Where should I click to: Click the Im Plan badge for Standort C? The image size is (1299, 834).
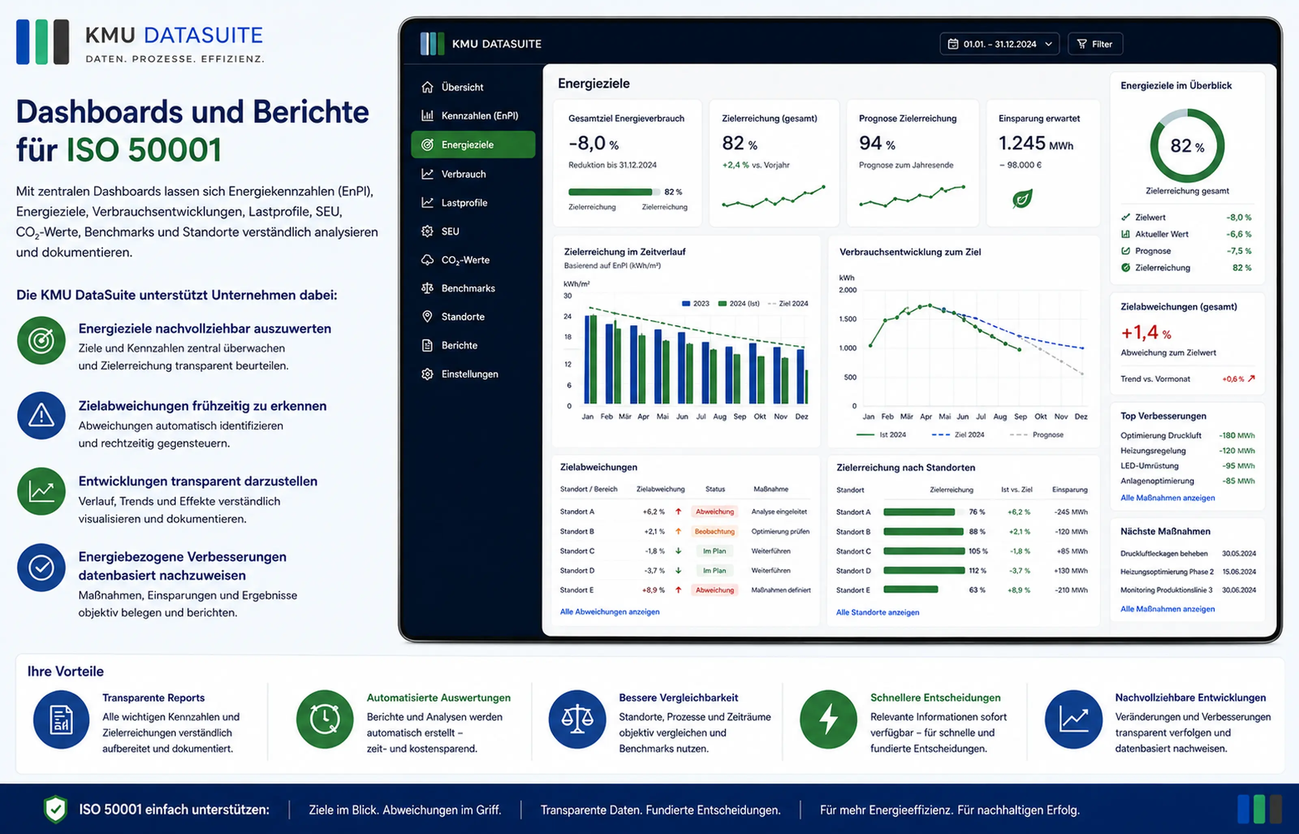tap(714, 551)
